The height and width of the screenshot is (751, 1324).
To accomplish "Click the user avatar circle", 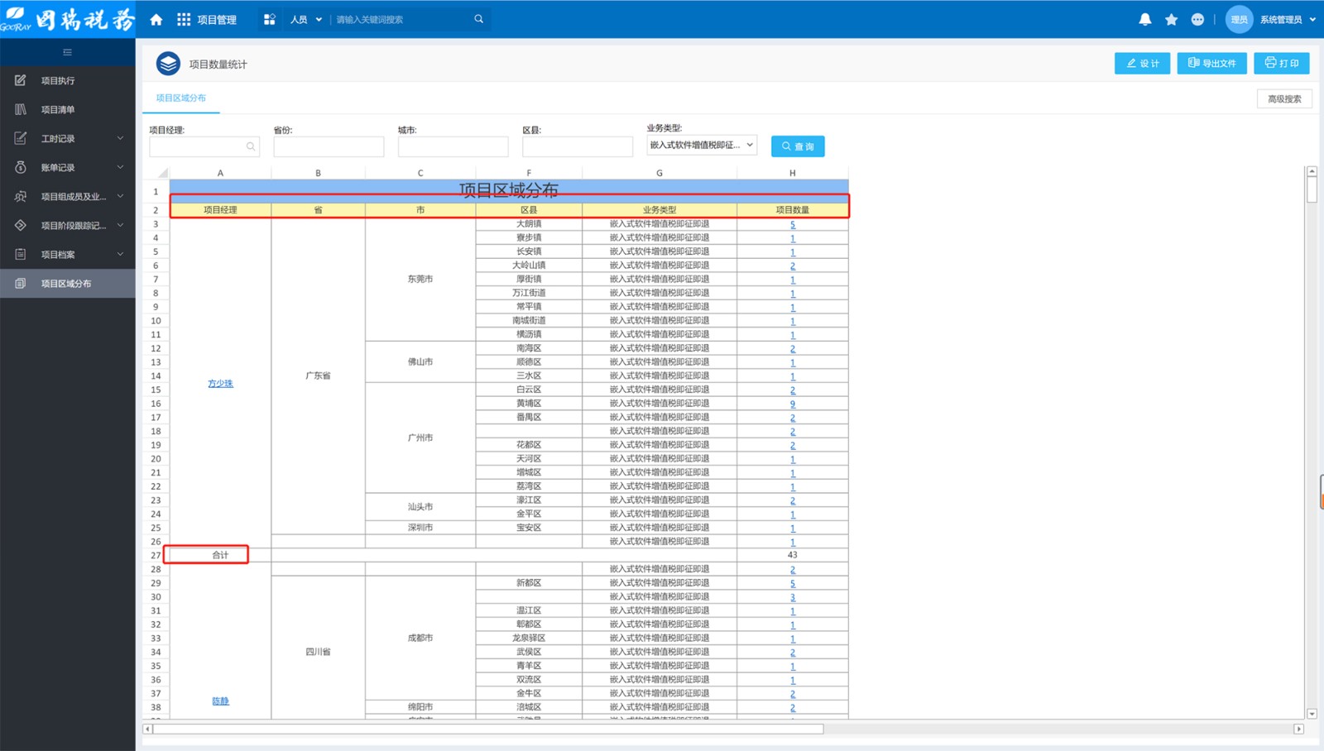I will pyautogui.click(x=1239, y=19).
